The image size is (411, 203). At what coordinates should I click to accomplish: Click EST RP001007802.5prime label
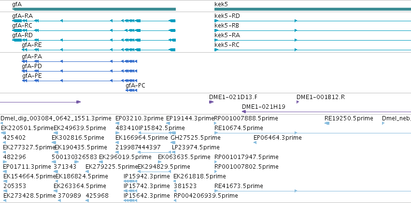point(246,167)
